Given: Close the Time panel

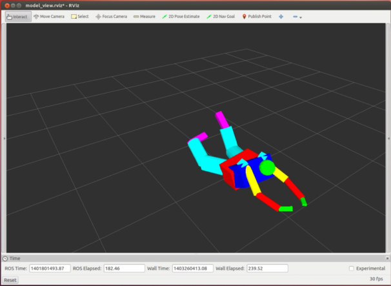Looking at the screenshot, I should coord(387,258).
